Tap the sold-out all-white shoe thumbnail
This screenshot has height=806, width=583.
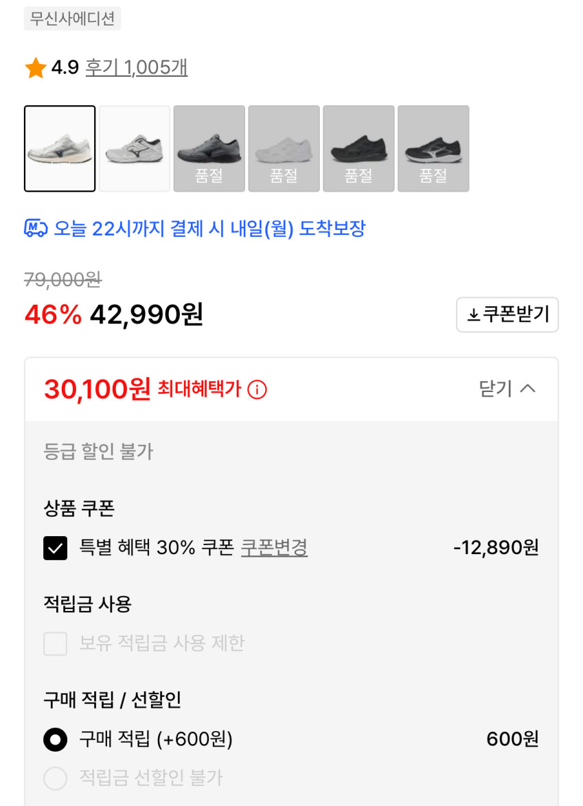click(284, 148)
